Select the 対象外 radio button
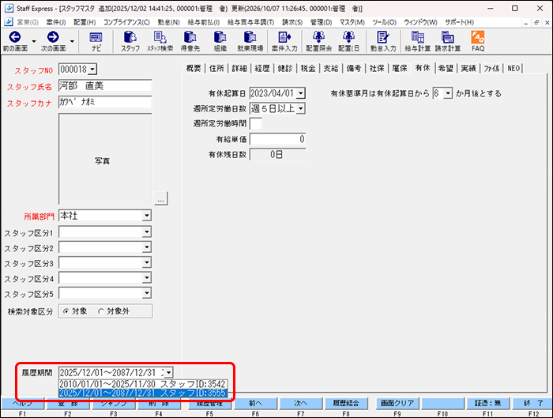Viewport: 553px width, 418px height. [x=101, y=311]
